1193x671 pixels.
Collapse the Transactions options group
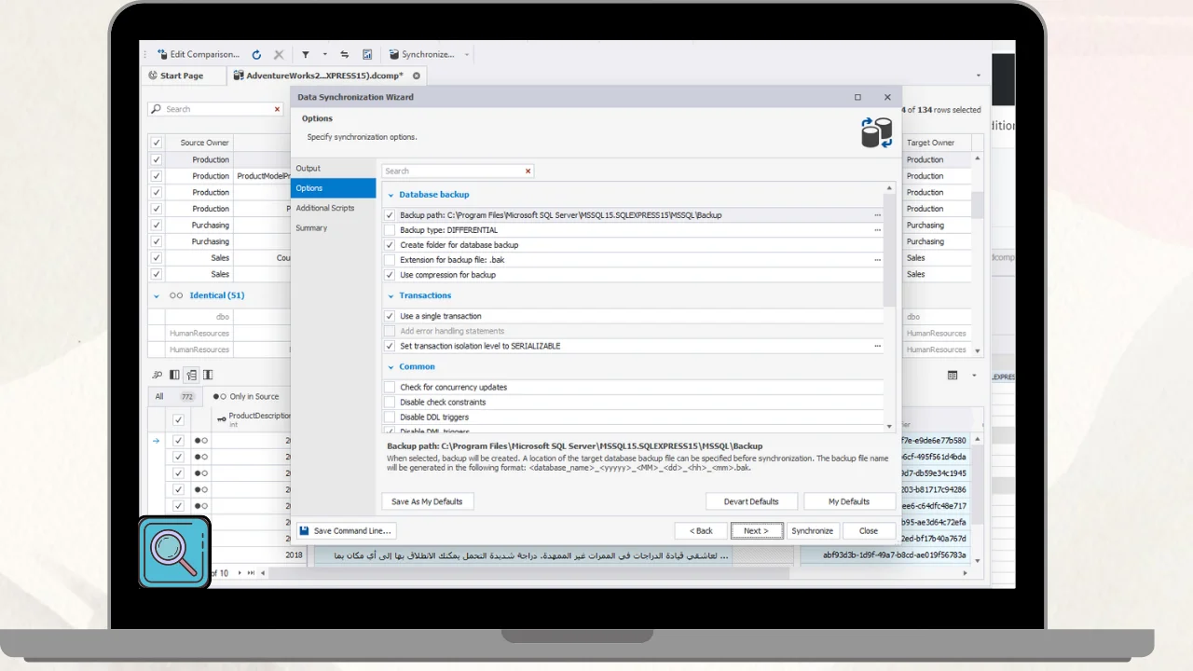(x=391, y=295)
